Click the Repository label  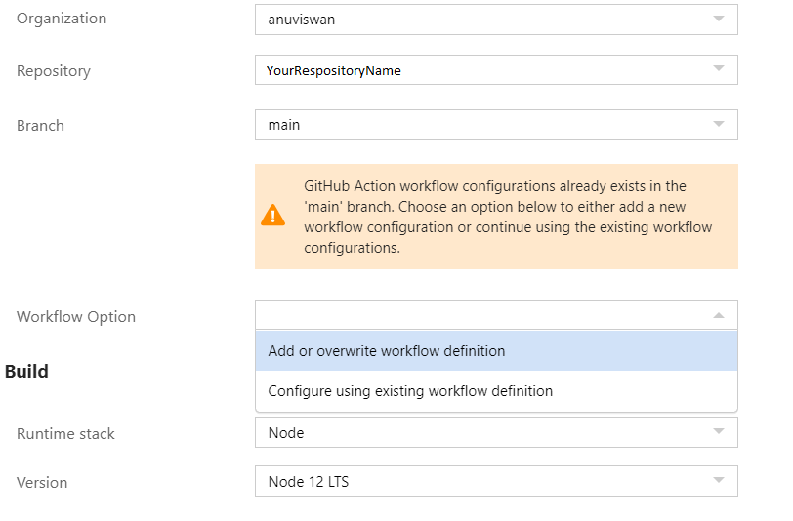54,71
